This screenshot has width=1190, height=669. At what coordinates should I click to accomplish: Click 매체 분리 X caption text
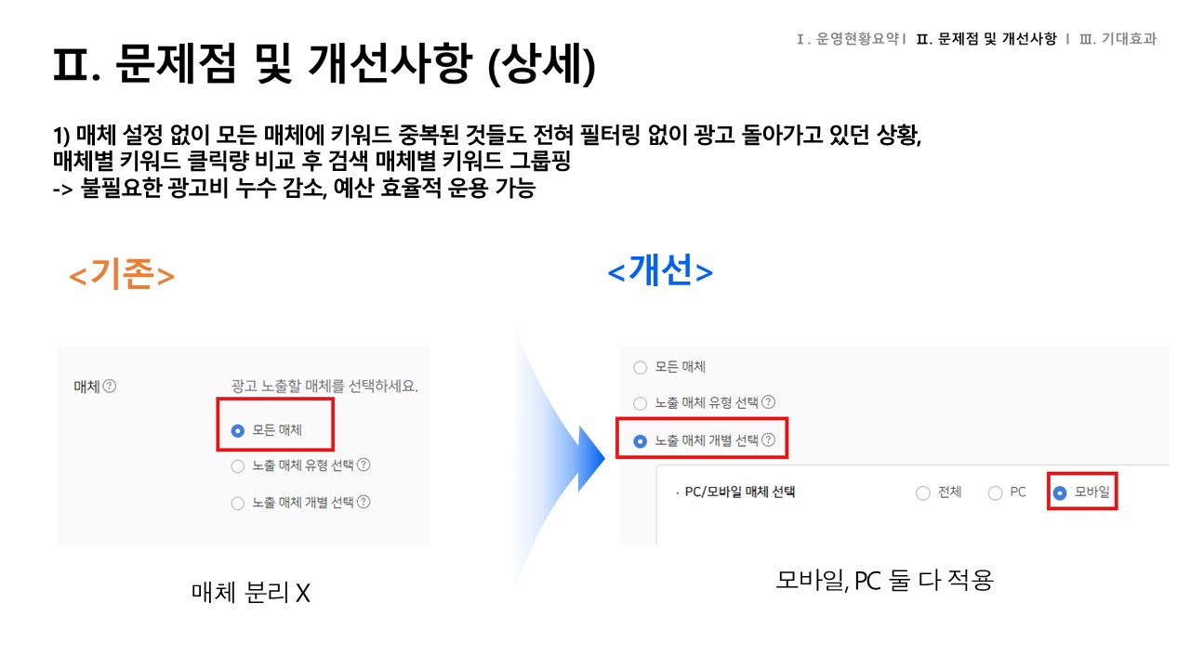250,593
